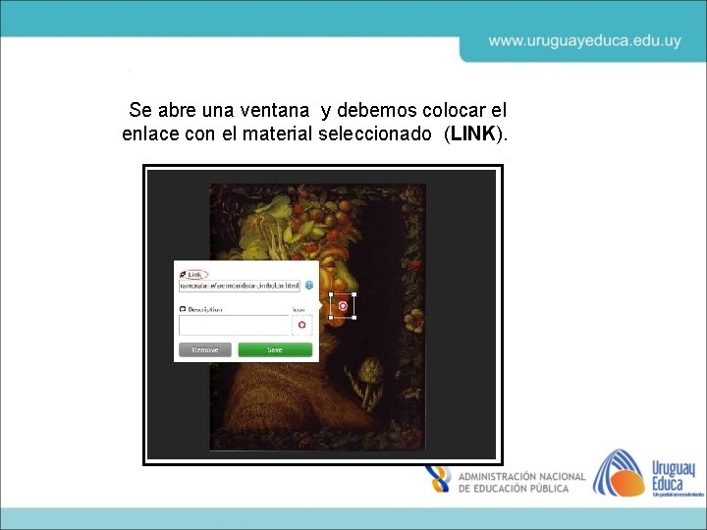Click the Uruguay Educa logo

click(x=648, y=473)
